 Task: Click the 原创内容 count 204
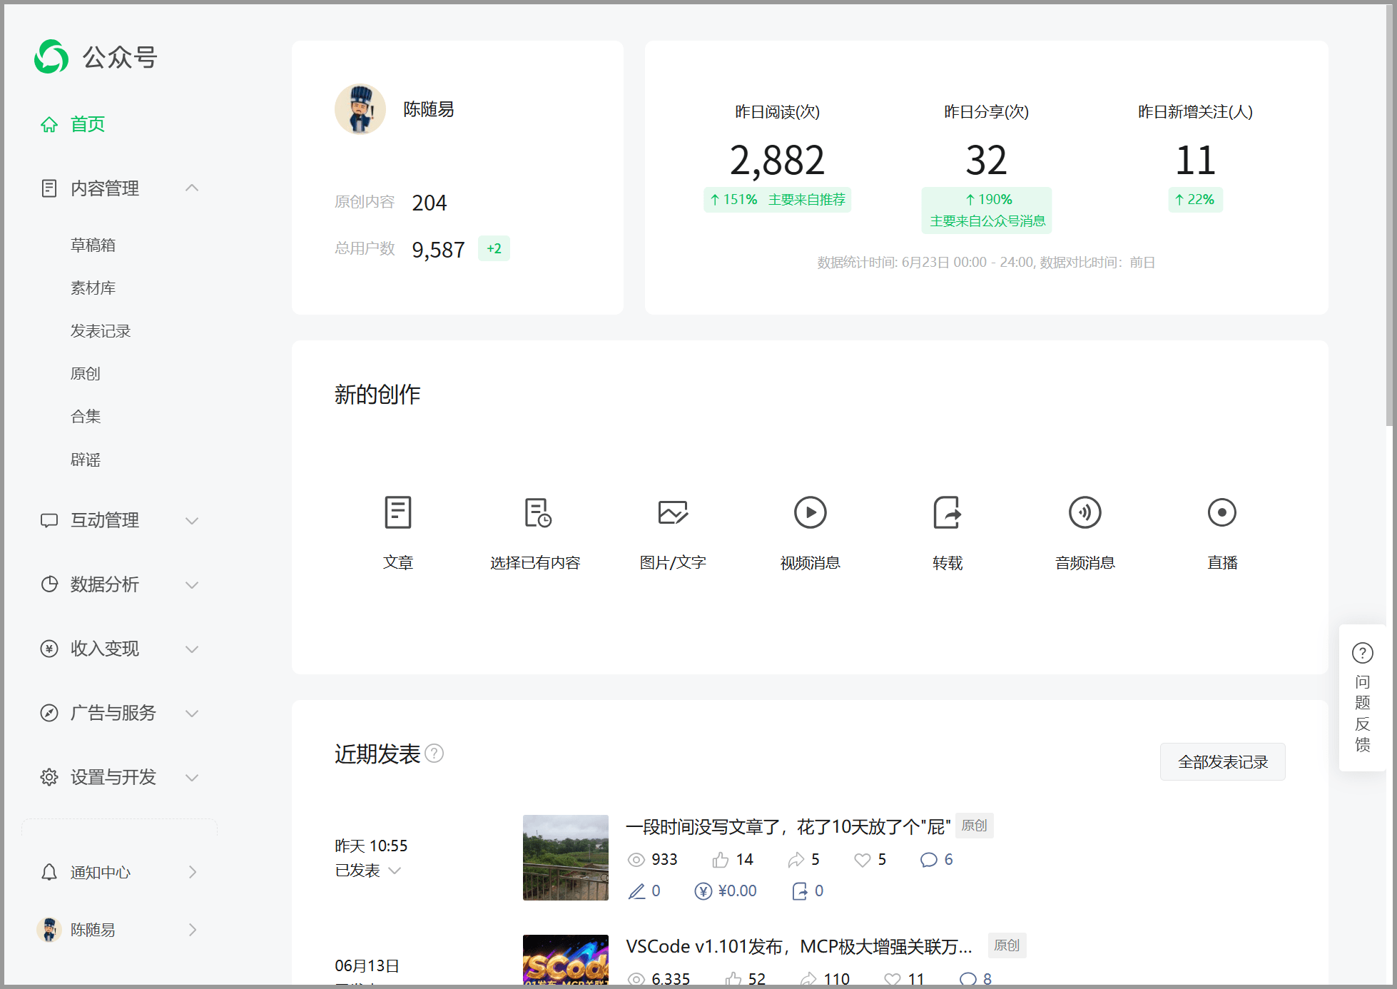click(x=430, y=203)
